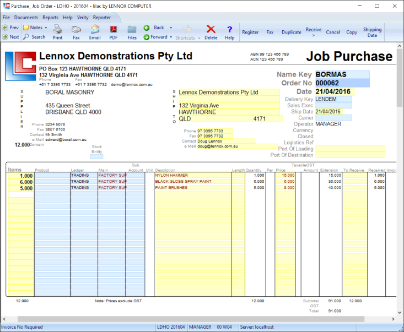Click the Fax text button

tap(270, 32)
